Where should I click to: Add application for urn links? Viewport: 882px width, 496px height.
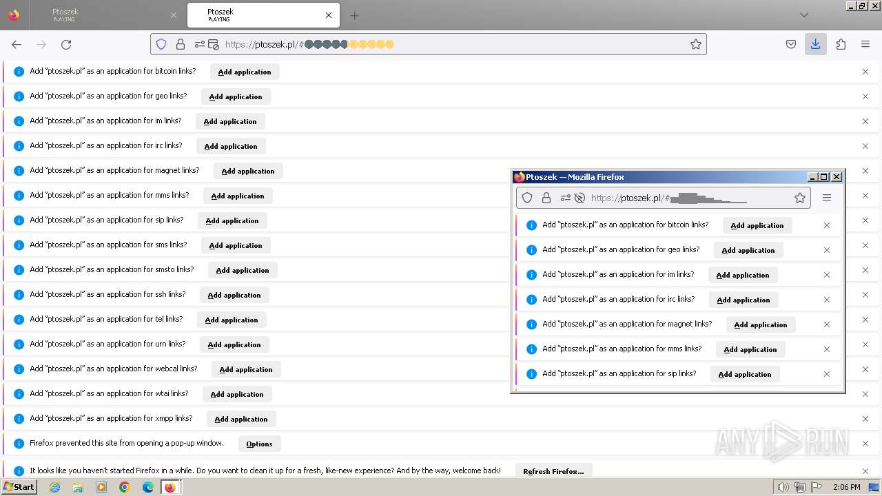tap(234, 344)
